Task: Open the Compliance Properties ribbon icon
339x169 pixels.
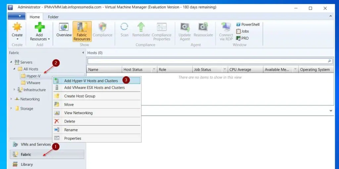Action: [x=162, y=27]
